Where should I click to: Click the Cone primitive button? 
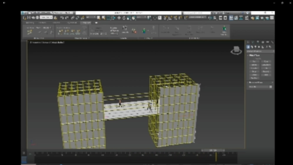(x=266, y=61)
